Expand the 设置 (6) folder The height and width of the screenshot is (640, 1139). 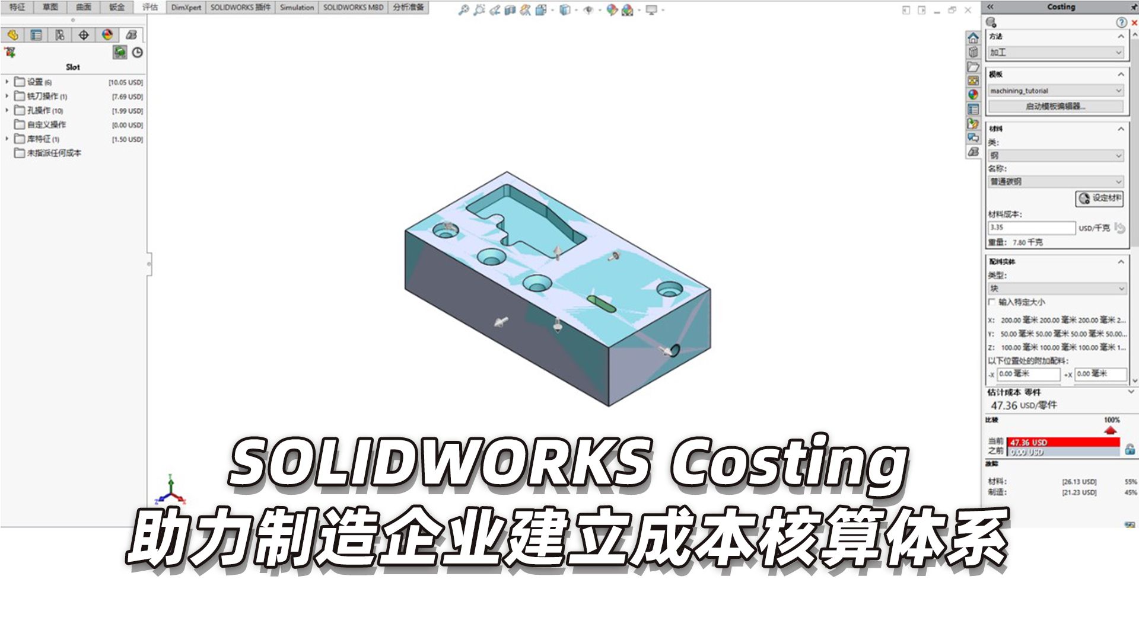click(x=7, y=82)
